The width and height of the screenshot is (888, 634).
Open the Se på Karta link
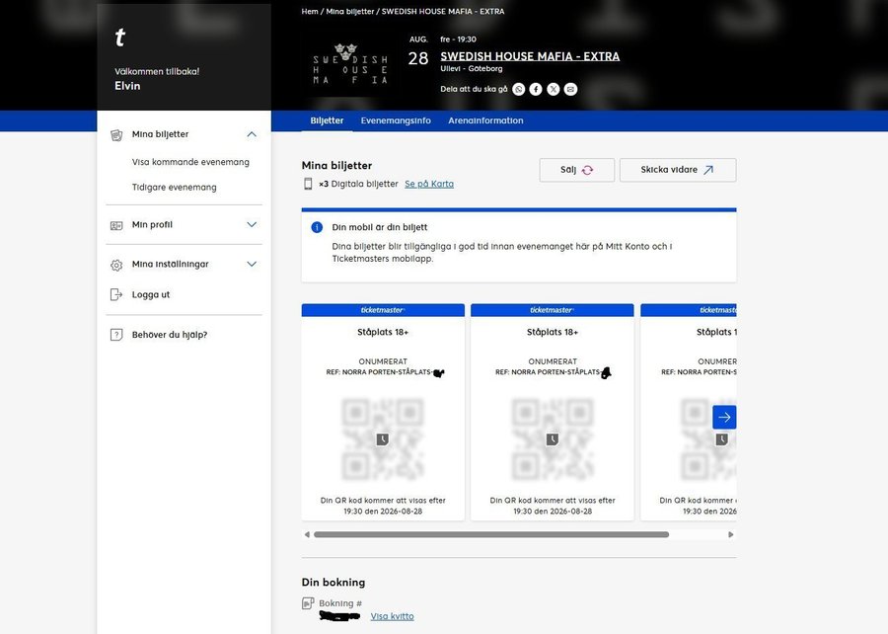[429, 184]
